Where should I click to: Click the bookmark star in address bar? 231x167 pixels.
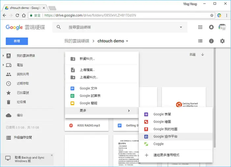pyautogui.click(x=212, y=15)
